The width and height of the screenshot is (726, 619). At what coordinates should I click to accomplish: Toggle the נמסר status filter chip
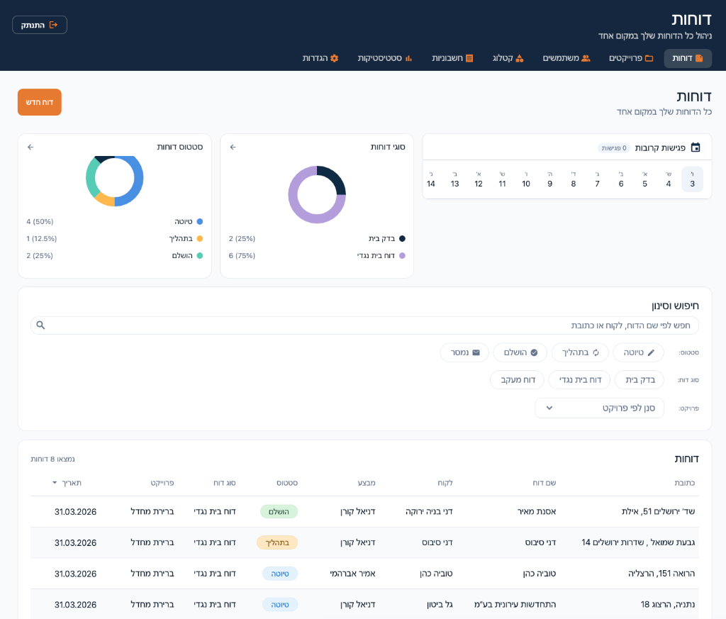464,353
